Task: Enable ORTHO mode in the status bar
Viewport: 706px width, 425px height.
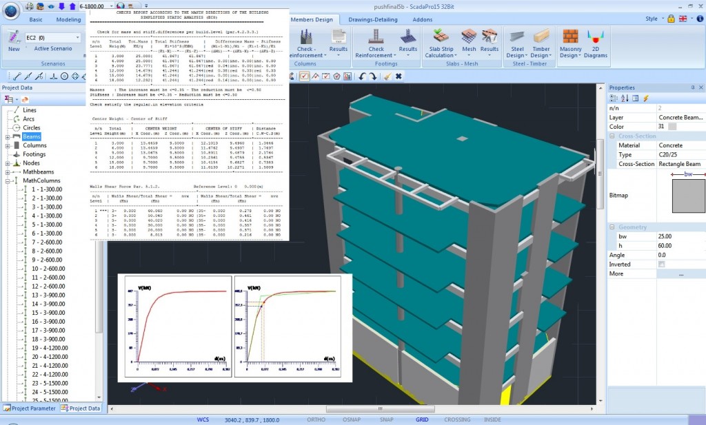Action: [316, 419]
